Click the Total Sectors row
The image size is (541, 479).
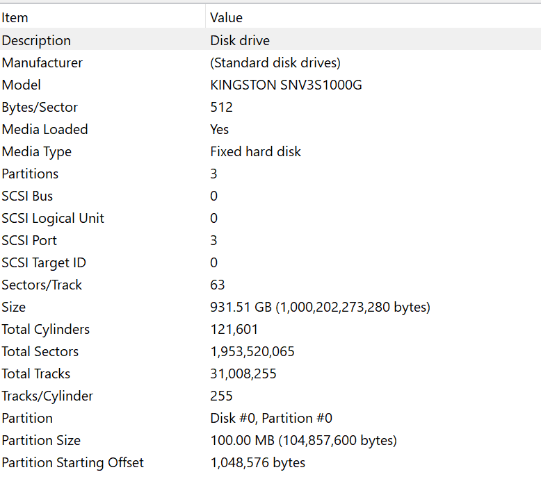click(40, 351)
